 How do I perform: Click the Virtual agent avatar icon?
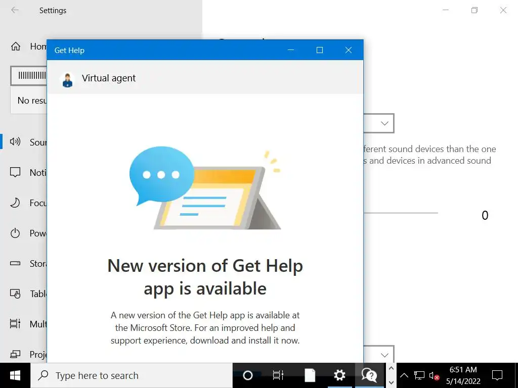pos(67,79)
